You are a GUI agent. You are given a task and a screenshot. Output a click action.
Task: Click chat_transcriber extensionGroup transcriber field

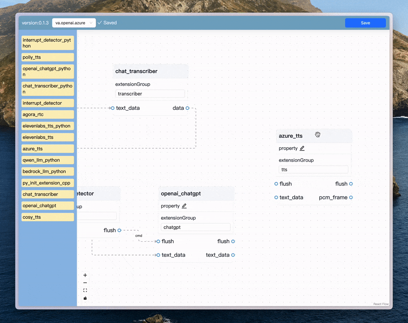[150, 94]
